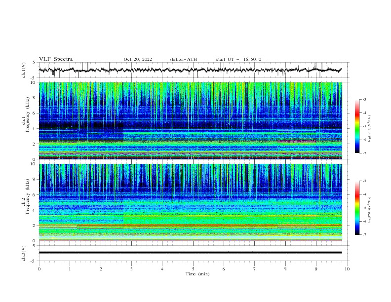
Task: Click the ch.2 colorbar 'log(PSD)(V²/Hz)' label
Action: pyautogui.click(x=370, y=210)
